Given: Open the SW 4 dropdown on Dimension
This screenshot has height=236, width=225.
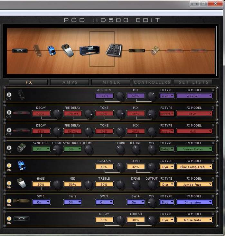Looking at the screenshot, I should [x=136, y=202].
